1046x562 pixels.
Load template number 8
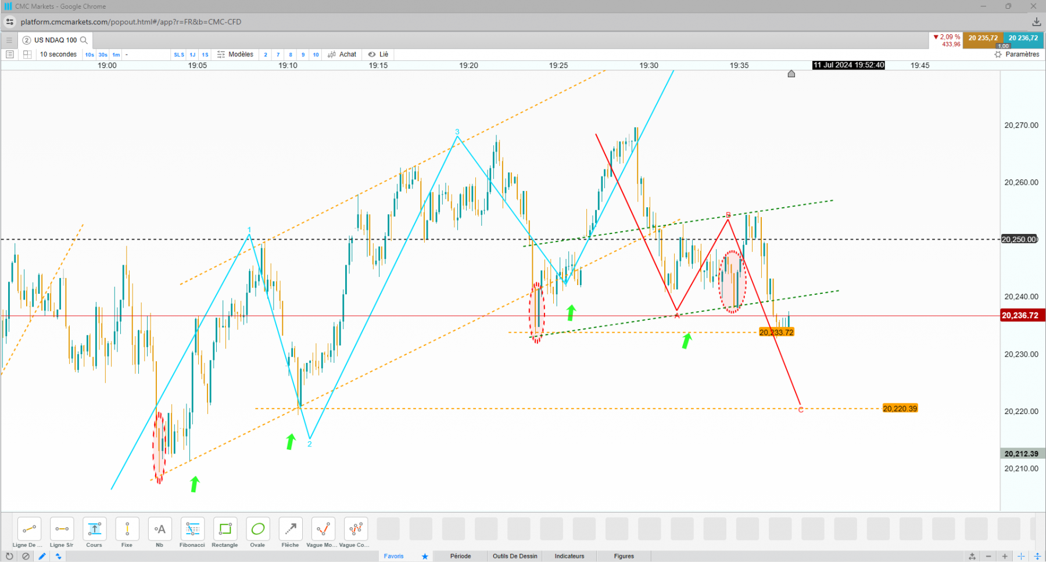(x=291, y=55)
